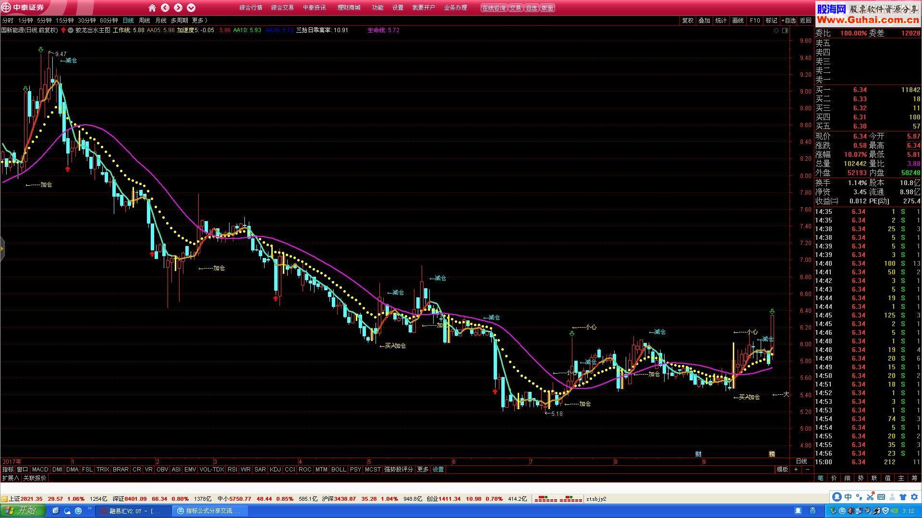The image size is (922, 518).
Task: Select the 周线 weekly period
Action: 144,21
